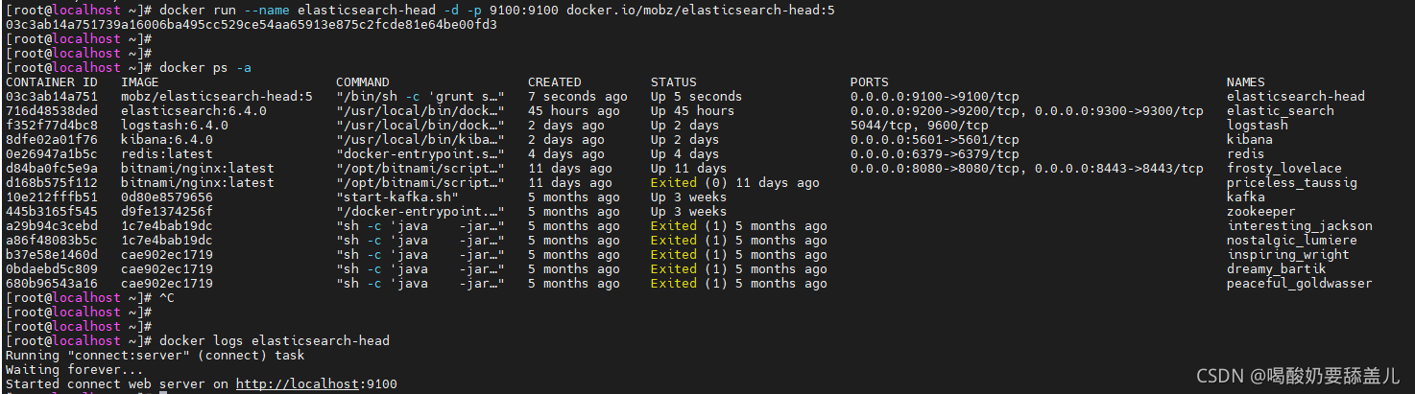The image size is (1415, 394).
Task: Click container name kibana in NAMES column
Action: pyautogui.click(x=1250, y=140)
